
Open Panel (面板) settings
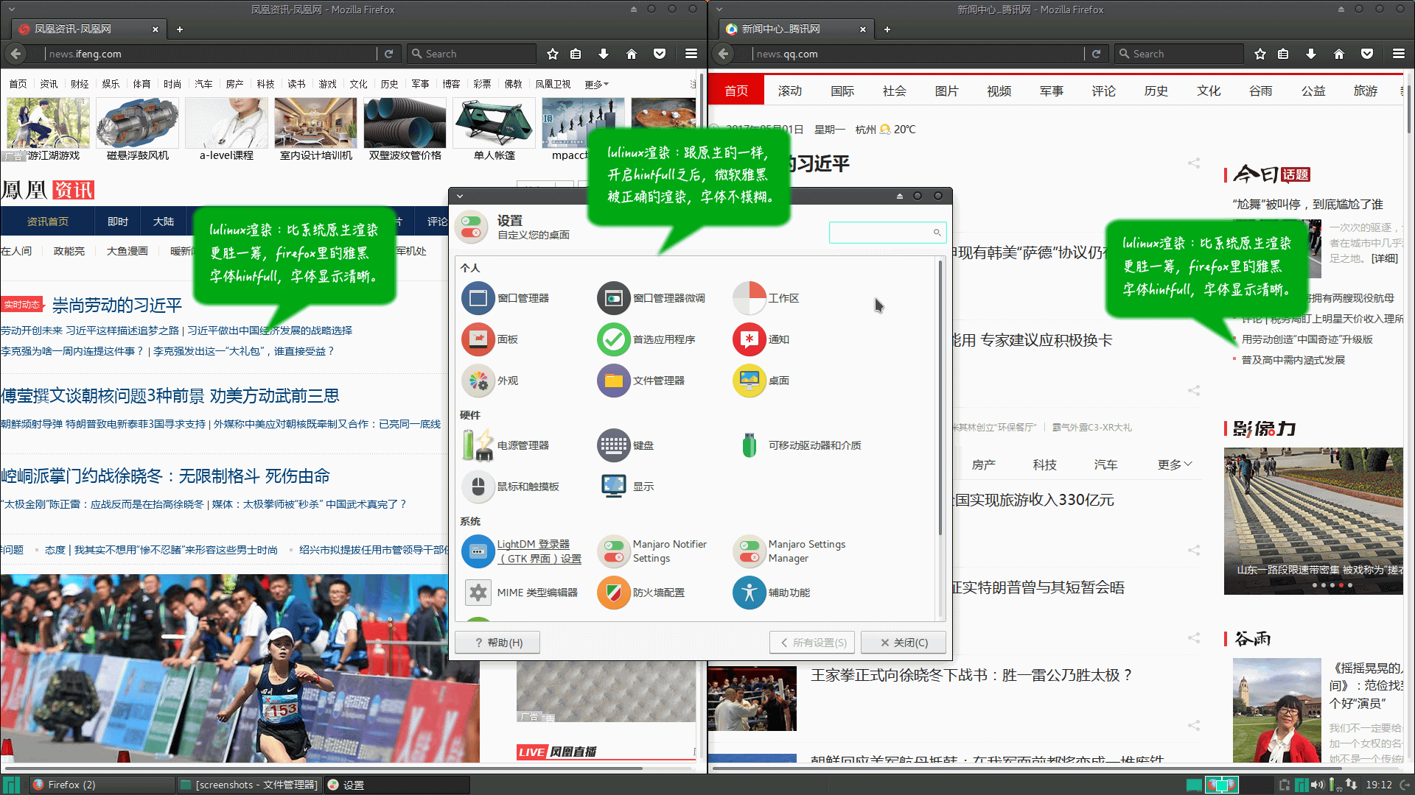pyautogui.click(x=490, y=339)
